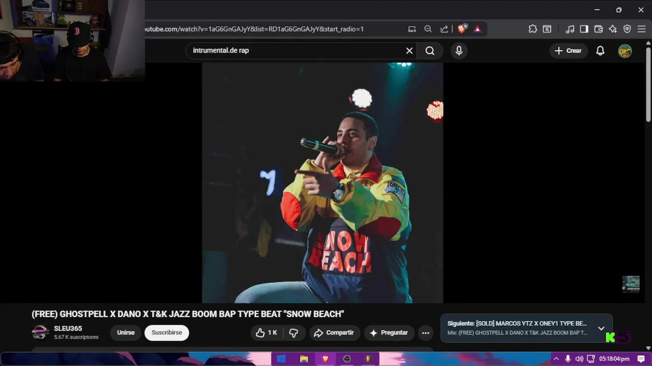The width and height of the screenshot is (652, 366).
Task: Click the scrollbar down arrow
Action: pos(648,348)
